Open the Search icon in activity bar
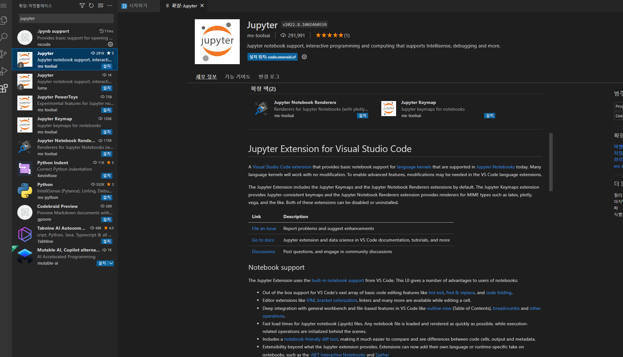 4,37
